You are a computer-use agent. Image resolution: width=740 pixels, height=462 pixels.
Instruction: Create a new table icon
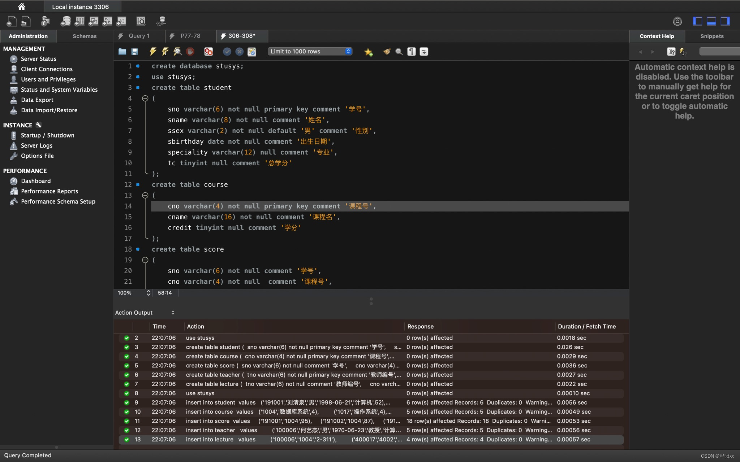tap(79, 21)
